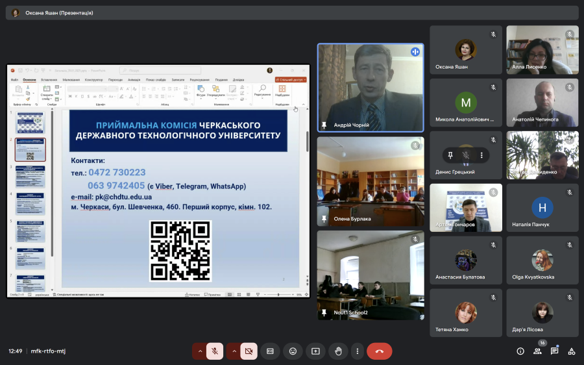Click zoom in plus in PowerPoint status bar

[x=293, y=295]
